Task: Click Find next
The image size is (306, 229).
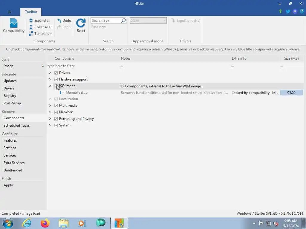Action: (99, 27)
